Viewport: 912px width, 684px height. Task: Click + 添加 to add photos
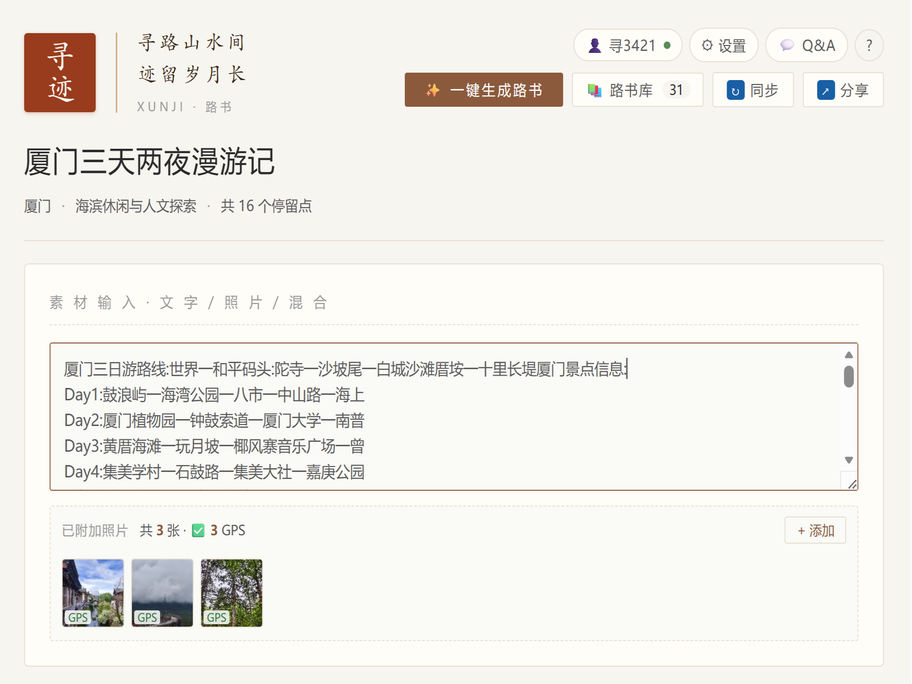[x=815, y=530]
